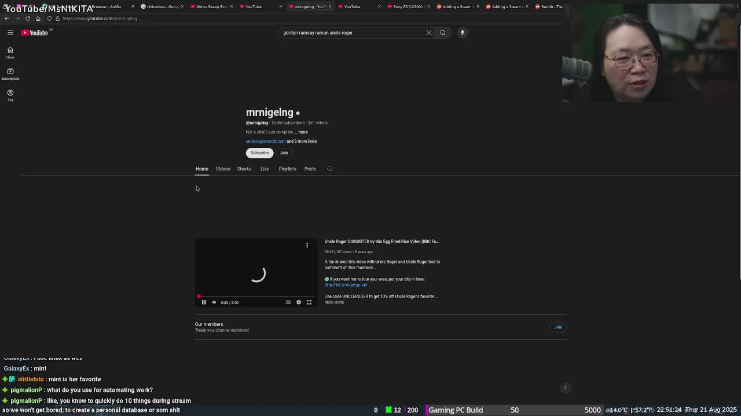Click the '10.4M subscribers' count
741x416 pixels.
(x=288, y=123)
